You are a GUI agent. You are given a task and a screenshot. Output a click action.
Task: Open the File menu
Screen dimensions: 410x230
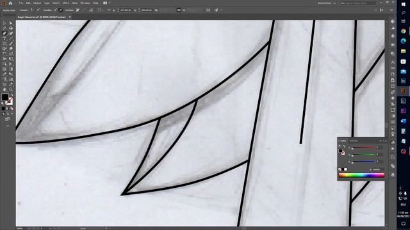pyautogui.click(x=21, y=3)
